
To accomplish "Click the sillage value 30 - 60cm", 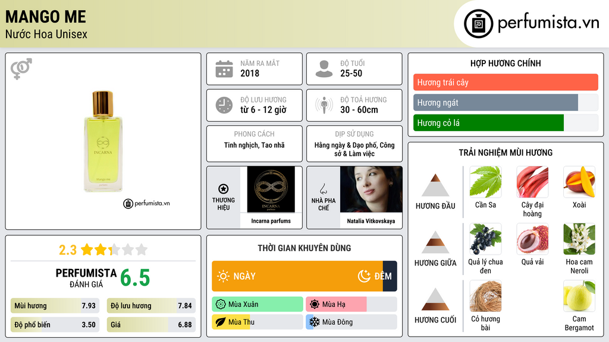I will [359, 110].
